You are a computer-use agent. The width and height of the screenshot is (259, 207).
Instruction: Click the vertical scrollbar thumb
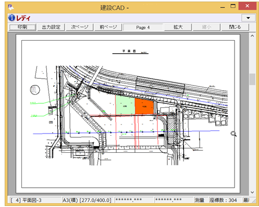tap(252, 79)
